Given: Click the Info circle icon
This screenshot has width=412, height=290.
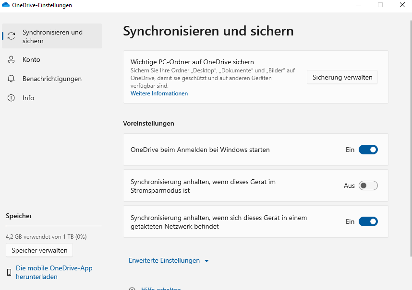Looking at the screenshot, I should pyautogui.click(x=11, y=98).
